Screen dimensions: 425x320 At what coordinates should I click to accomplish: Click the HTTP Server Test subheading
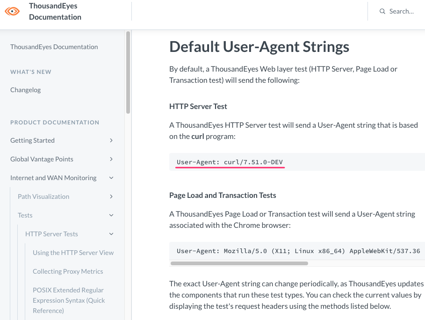point(198,106)
